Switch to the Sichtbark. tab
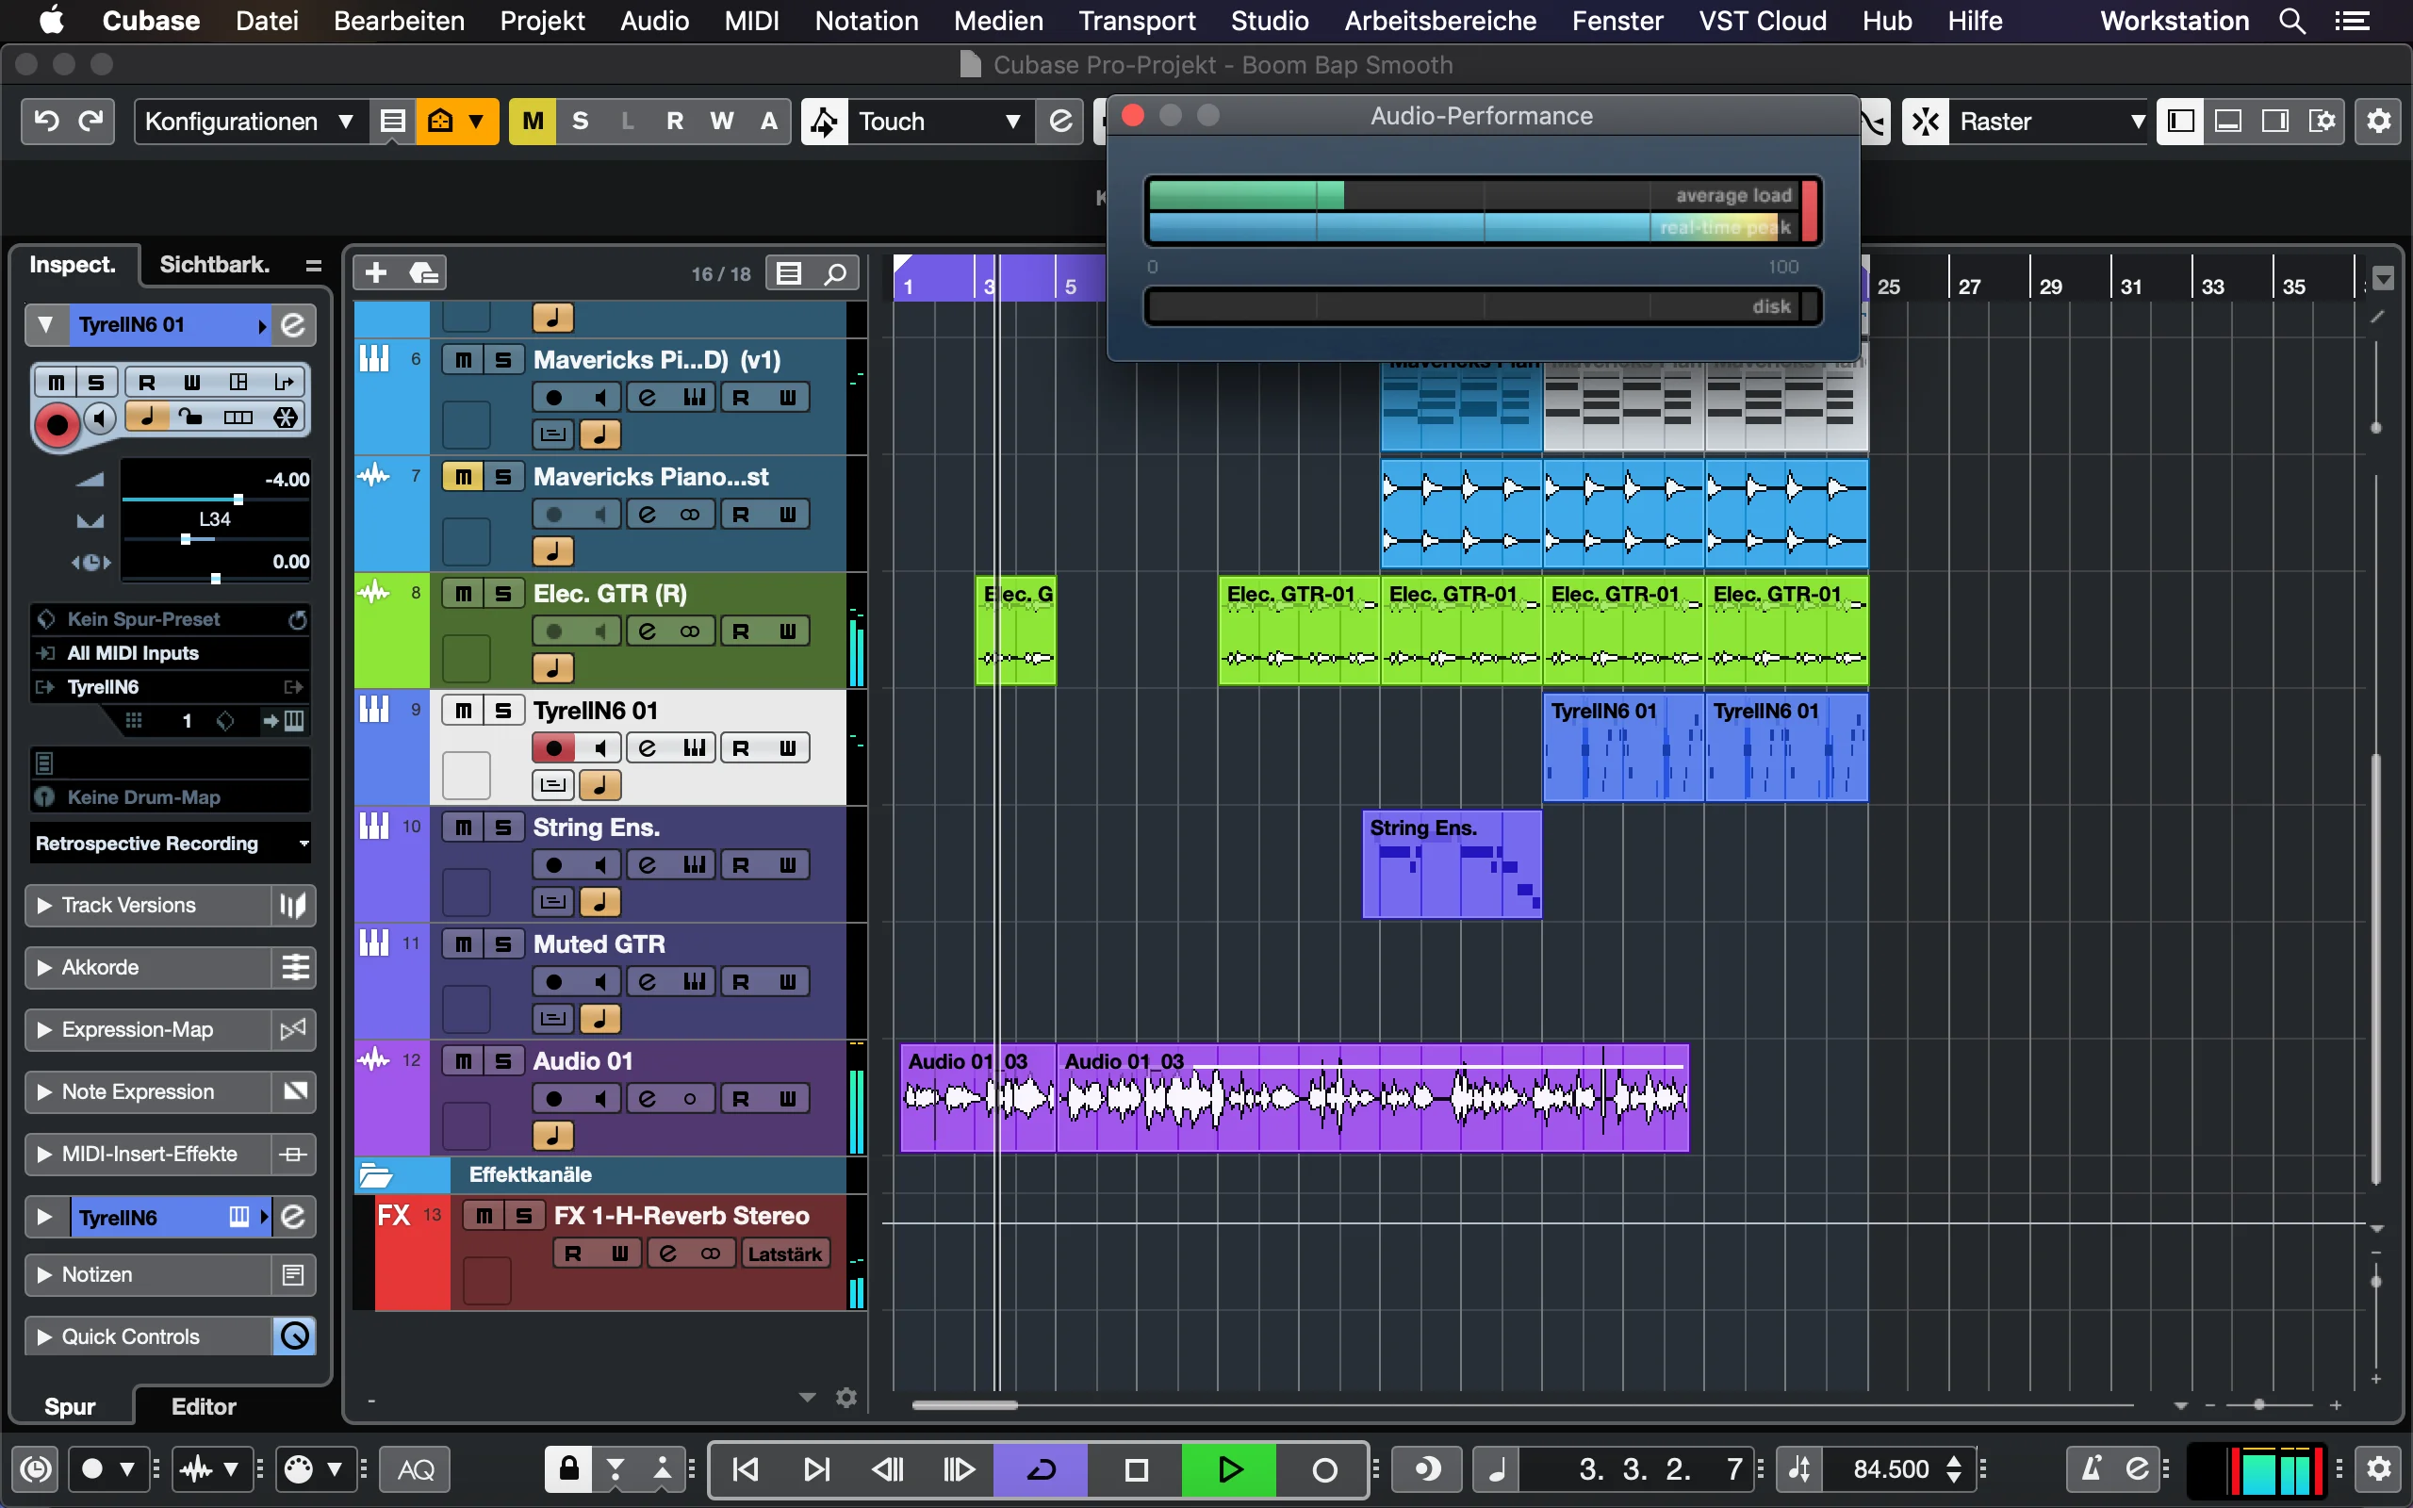The image size is (2413, 1508). click(x=214, y=264)
